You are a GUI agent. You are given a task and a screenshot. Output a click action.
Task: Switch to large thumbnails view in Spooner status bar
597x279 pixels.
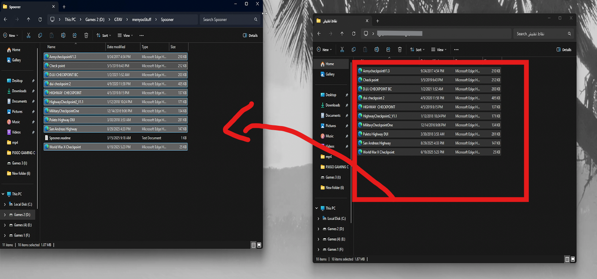click(x=259, y=245)
